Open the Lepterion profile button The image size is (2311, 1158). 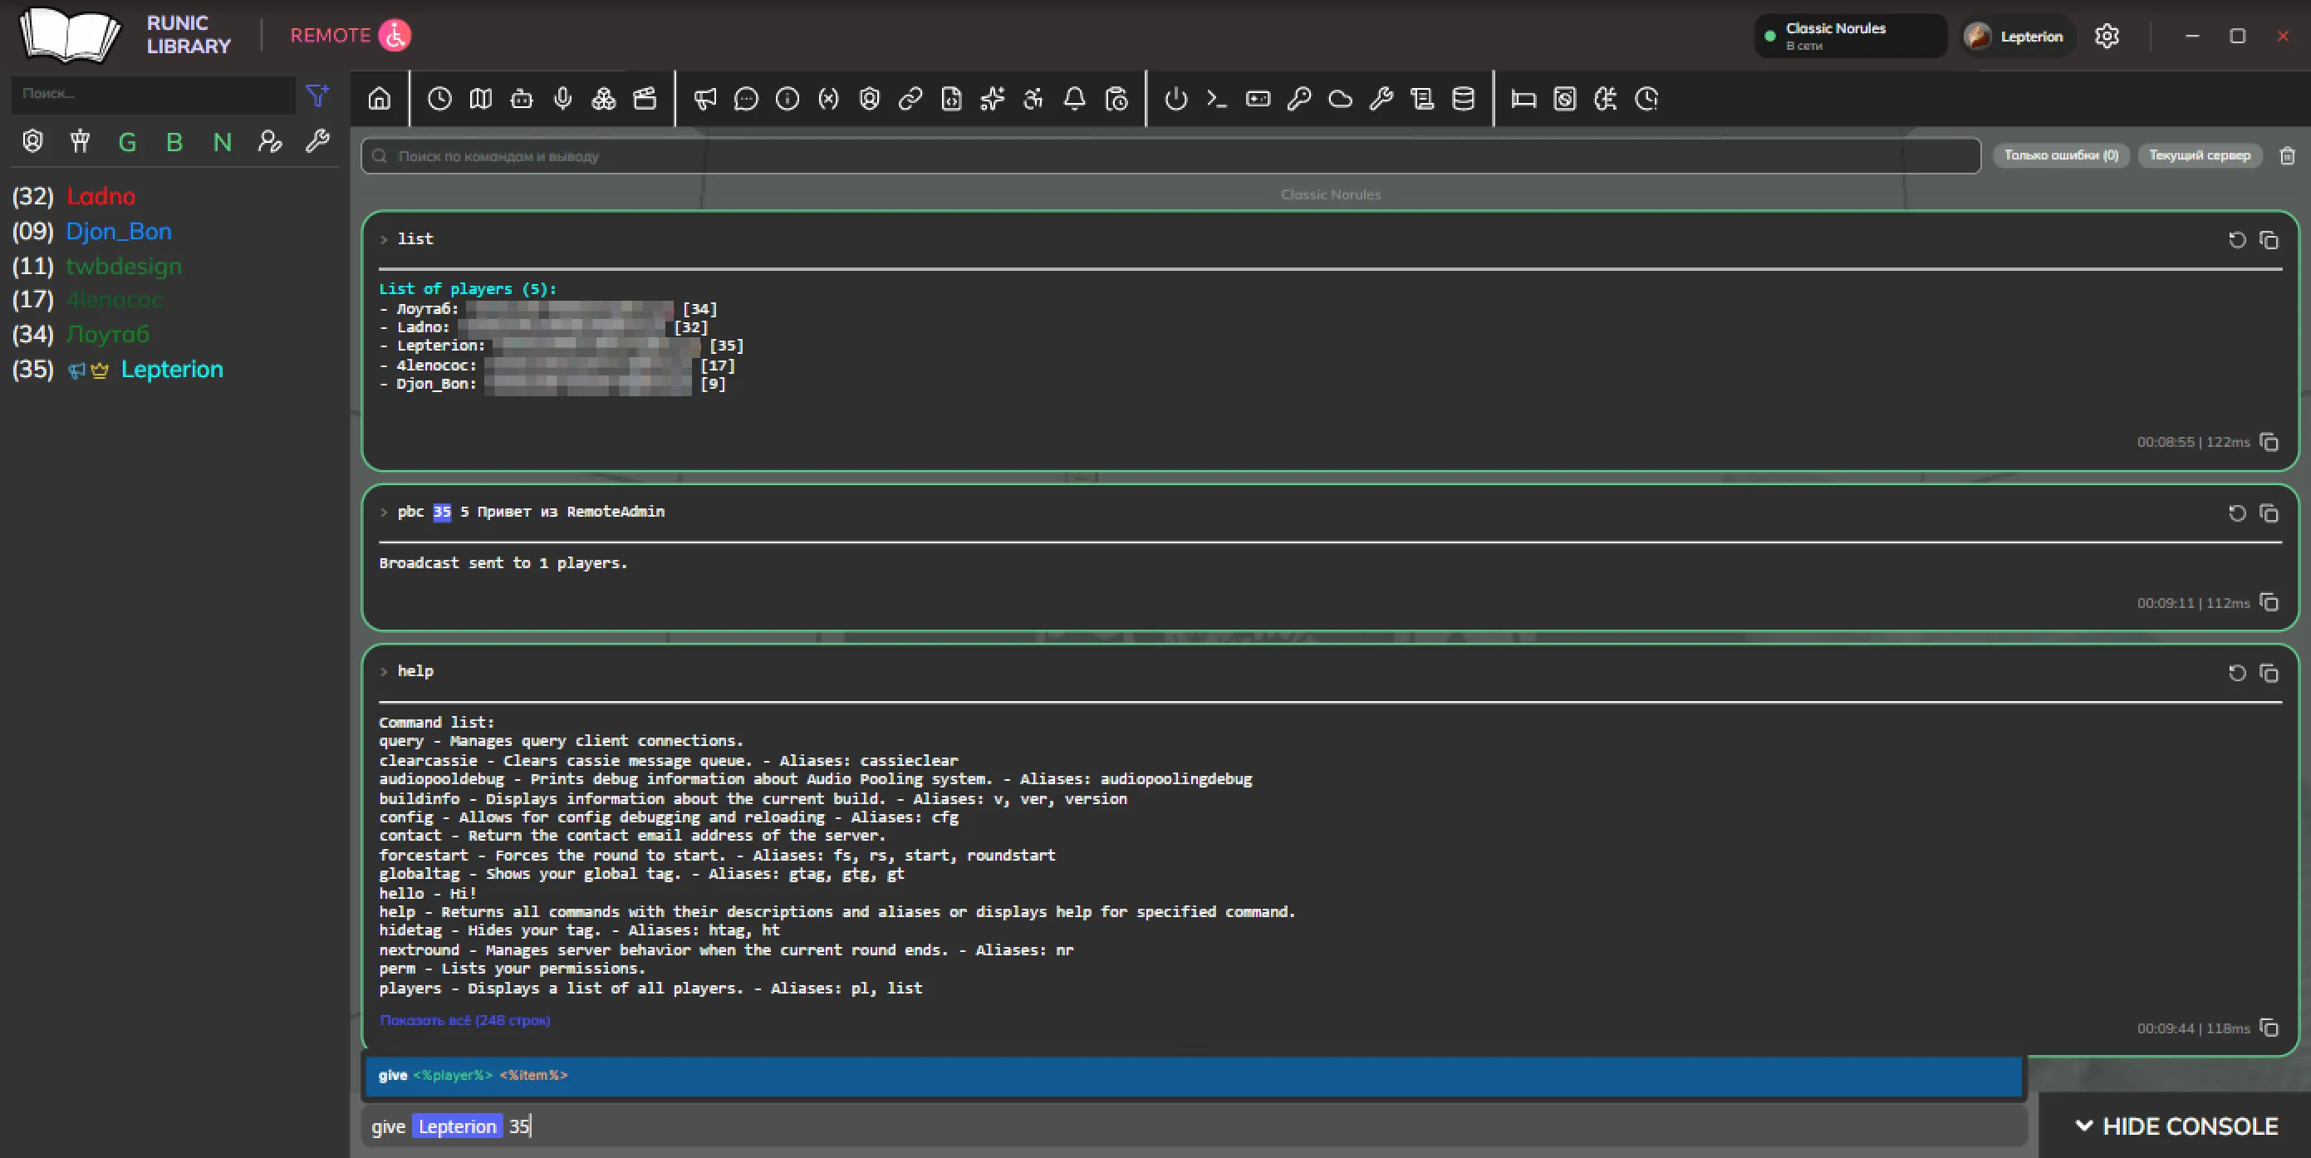point(2017,36)
